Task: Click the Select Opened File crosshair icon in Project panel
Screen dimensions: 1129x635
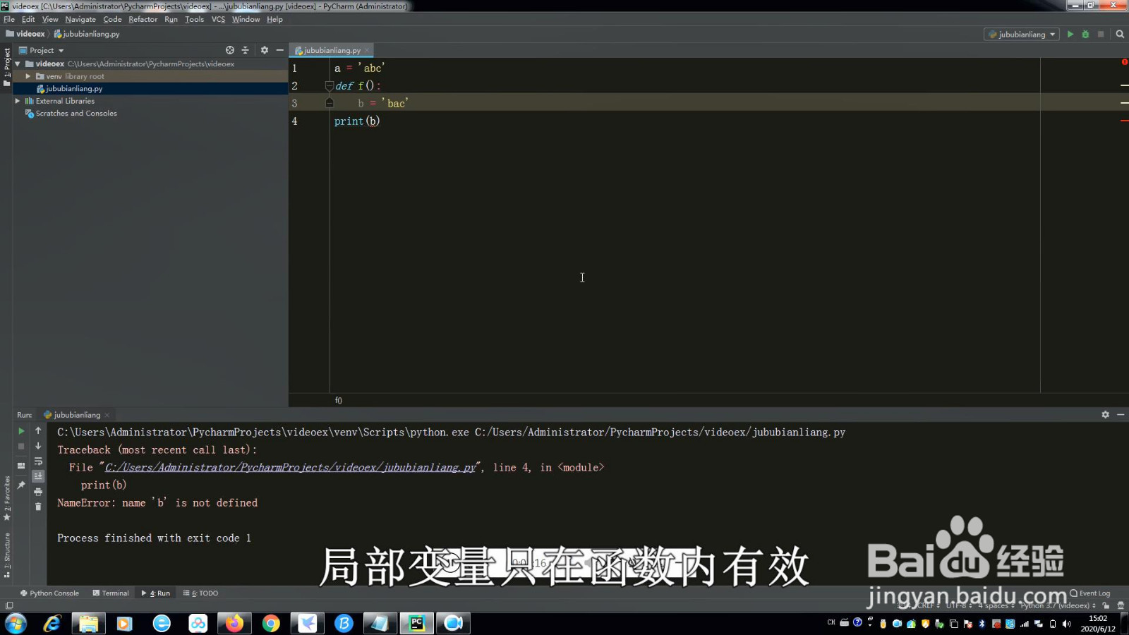Action: pyautogui.click(x=230, y=50)
